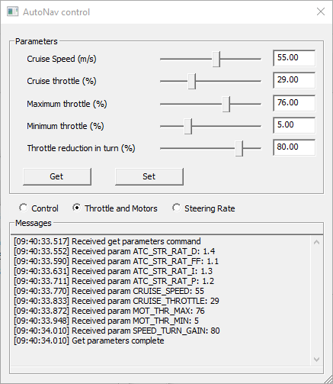333x384 pixels.
Task: Focus the Cruise throttle value box
Action: (x=294, y=80)
